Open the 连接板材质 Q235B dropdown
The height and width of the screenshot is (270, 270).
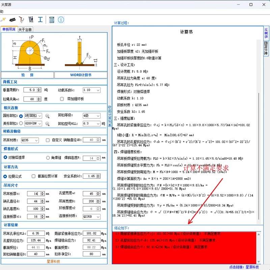pos(91,217)
